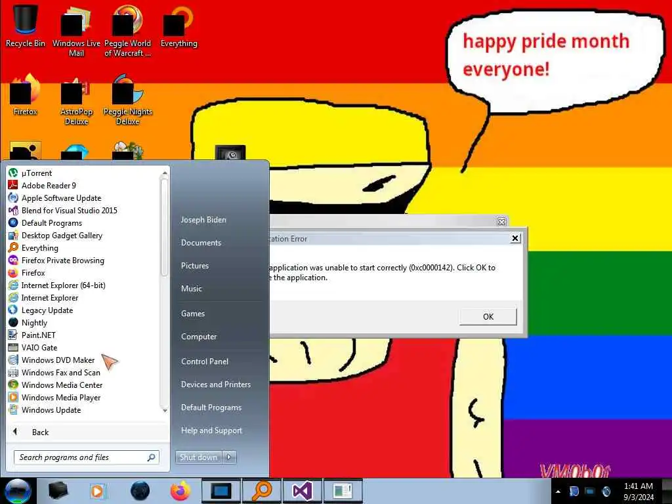Open the volume tray icon
This screenshot has height=504, width=672.
tap(606, 491)
